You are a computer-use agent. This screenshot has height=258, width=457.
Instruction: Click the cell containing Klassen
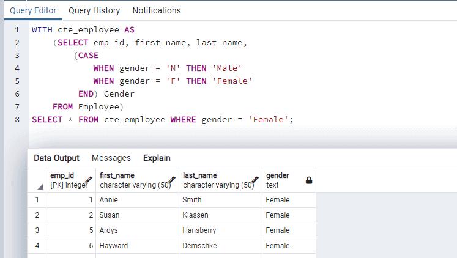click(195, 215)
